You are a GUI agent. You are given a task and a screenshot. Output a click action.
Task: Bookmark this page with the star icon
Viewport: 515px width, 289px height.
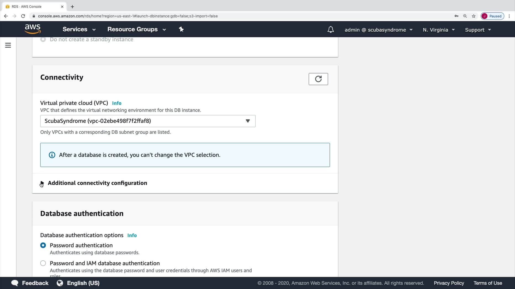coord(474,16)
